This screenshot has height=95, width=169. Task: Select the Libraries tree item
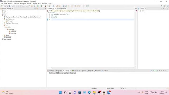click(10, 21)
